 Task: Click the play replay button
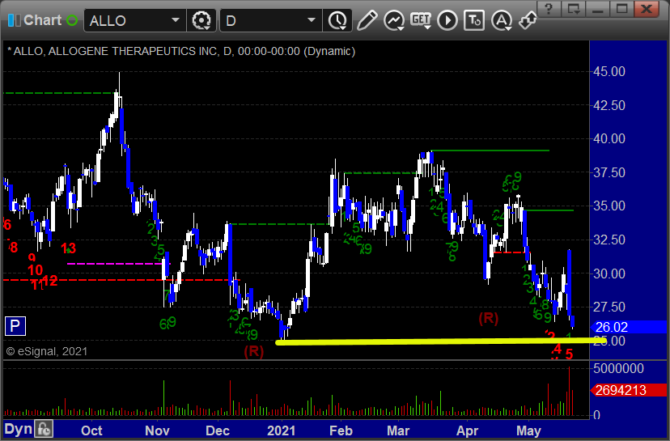[x=447, y=20]
